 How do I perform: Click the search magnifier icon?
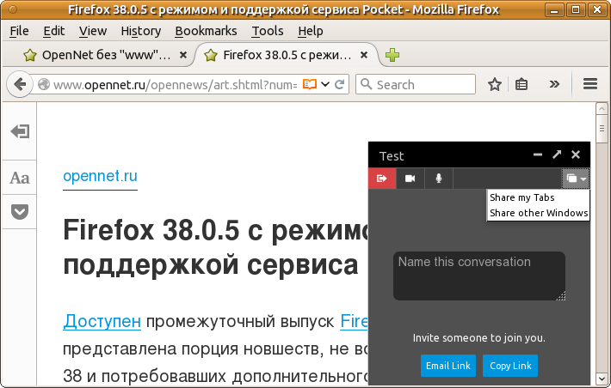(x=366, y=84)
